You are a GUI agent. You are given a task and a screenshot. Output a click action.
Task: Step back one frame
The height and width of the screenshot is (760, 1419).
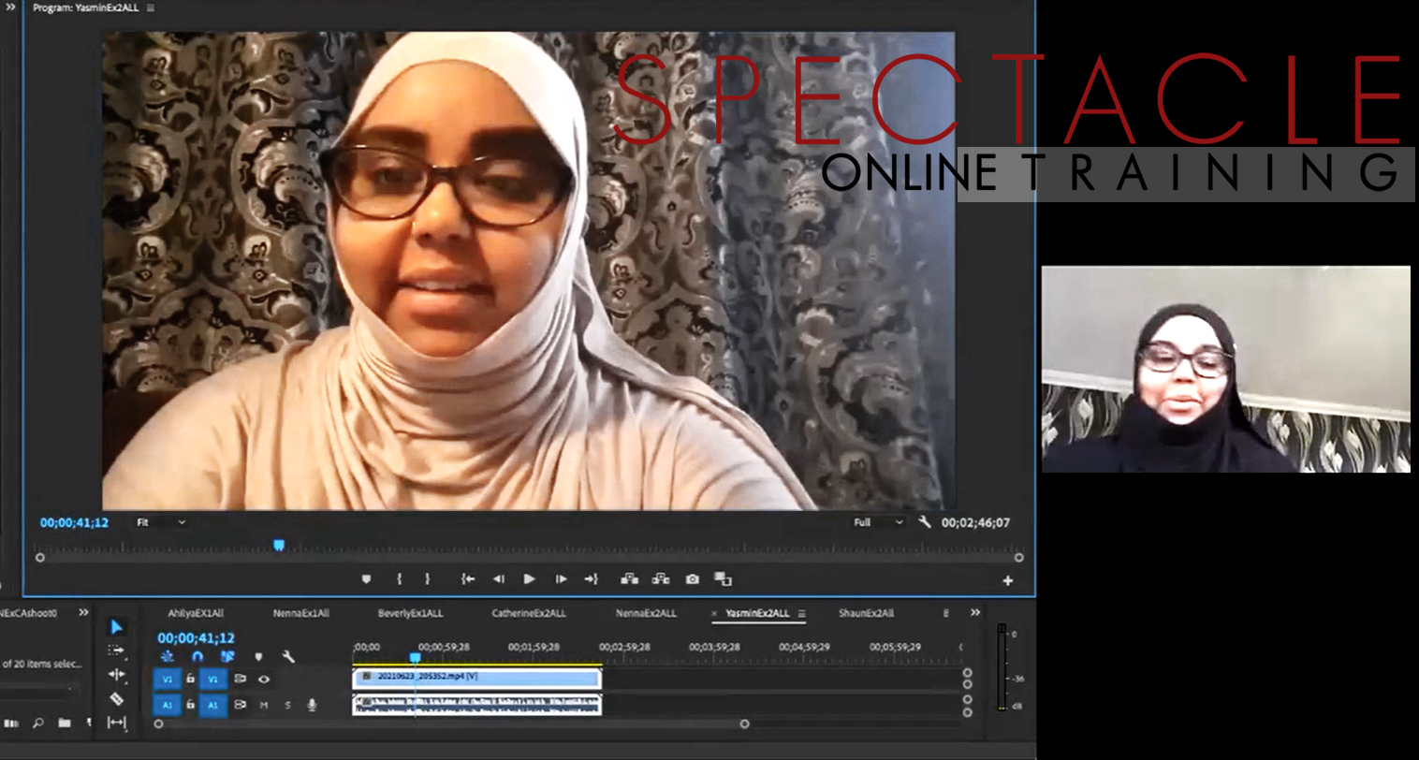point(499,579)
